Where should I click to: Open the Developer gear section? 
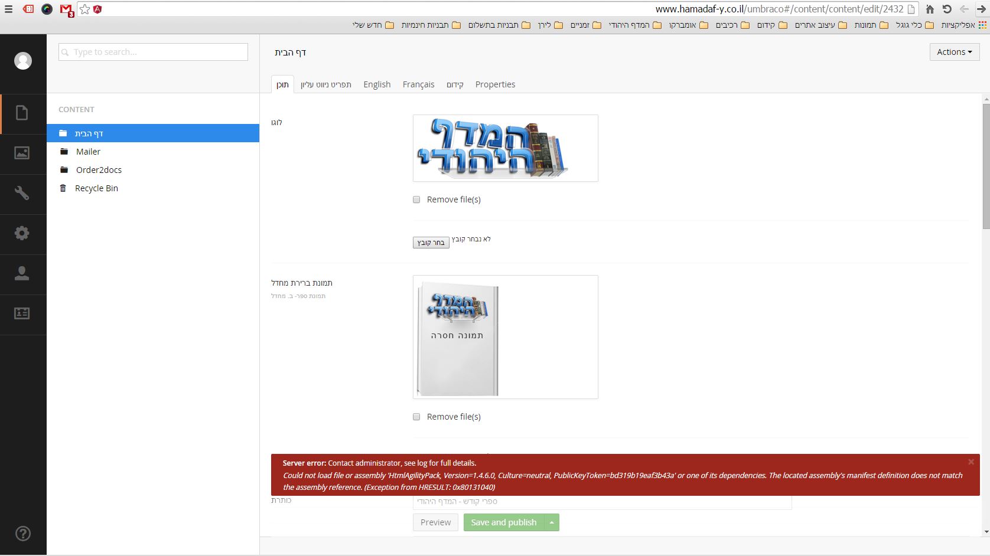tap(22, 233)
